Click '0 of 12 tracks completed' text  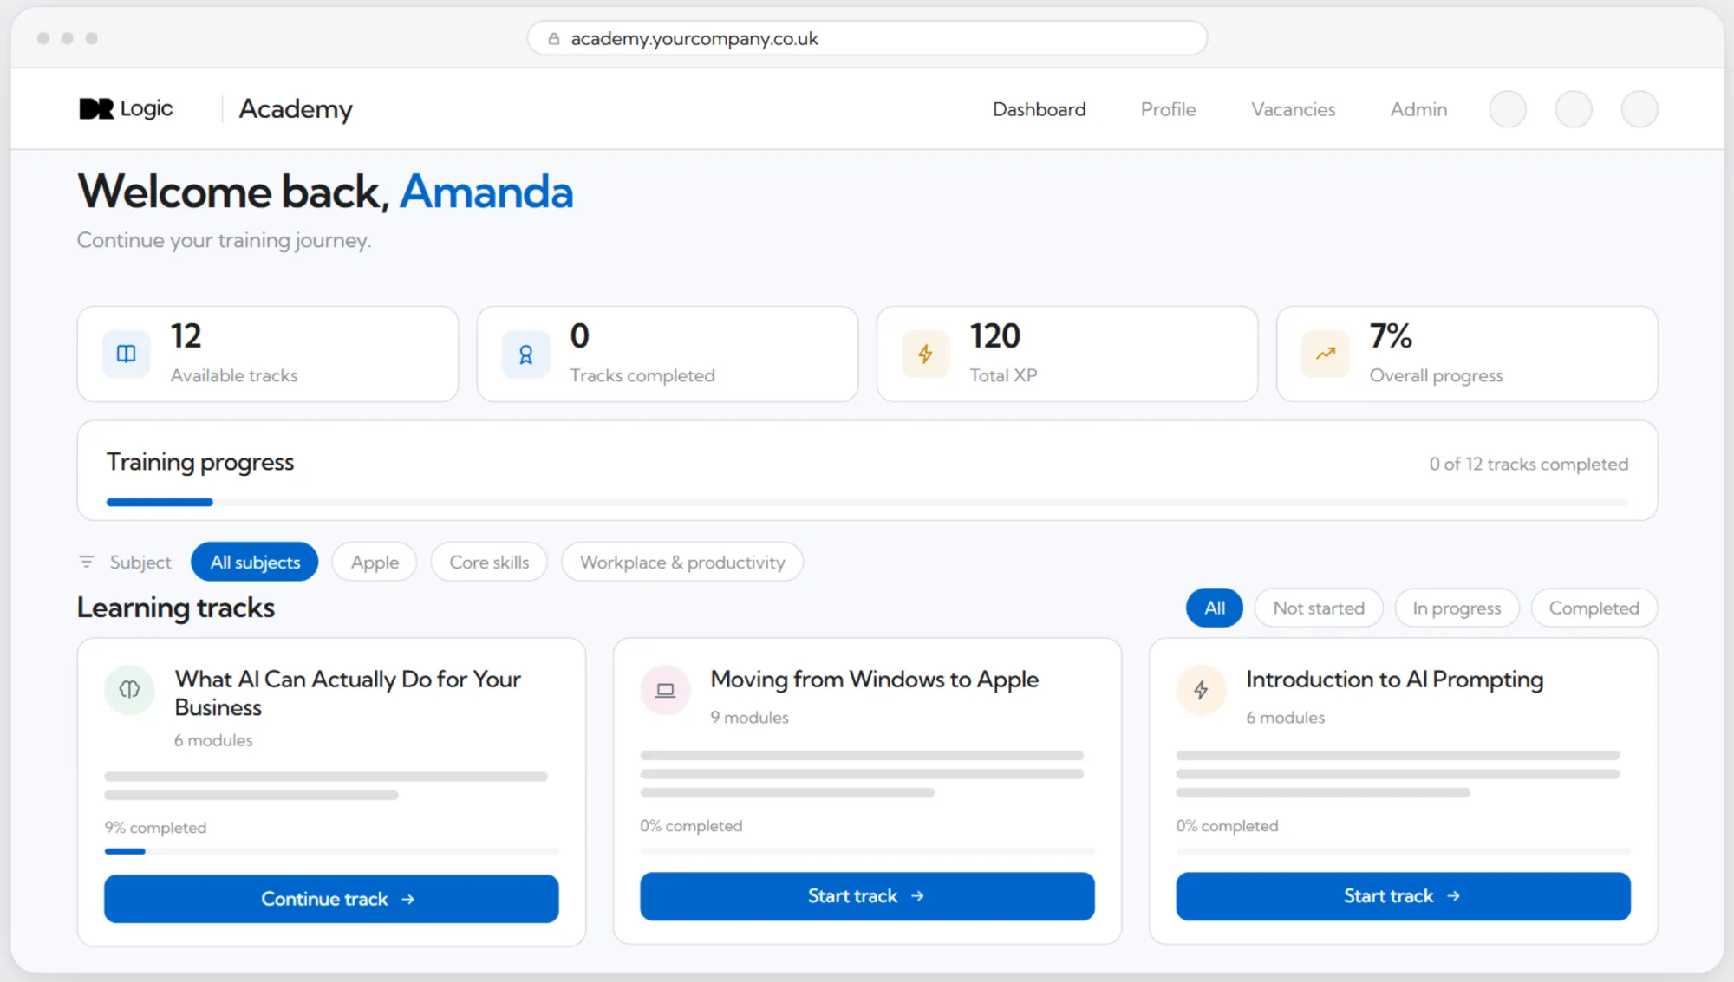[1529, 464]
